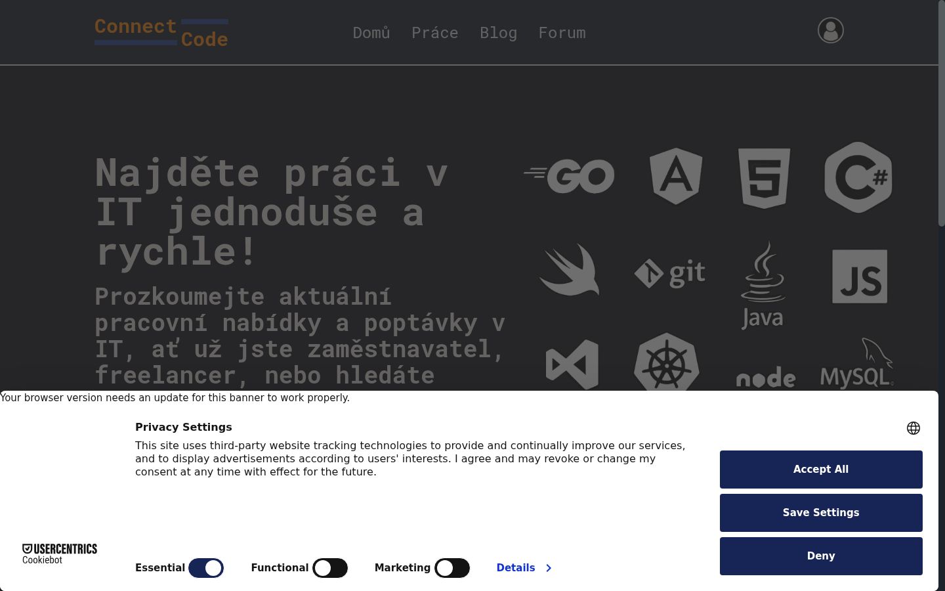
Task: Open the Práce menu item
Action: (435, 33)
